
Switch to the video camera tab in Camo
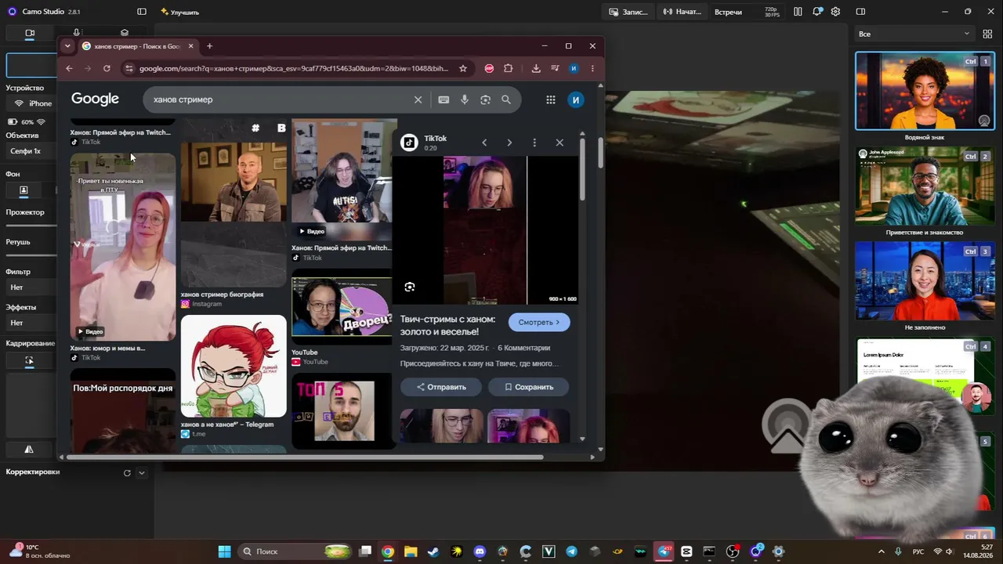point(30,33)
